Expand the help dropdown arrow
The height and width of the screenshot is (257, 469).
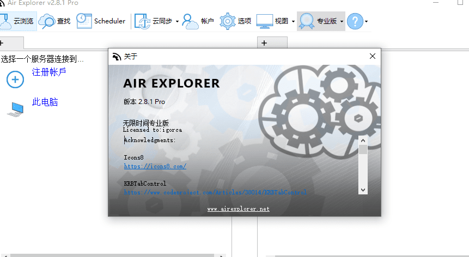tap(366, 22)
